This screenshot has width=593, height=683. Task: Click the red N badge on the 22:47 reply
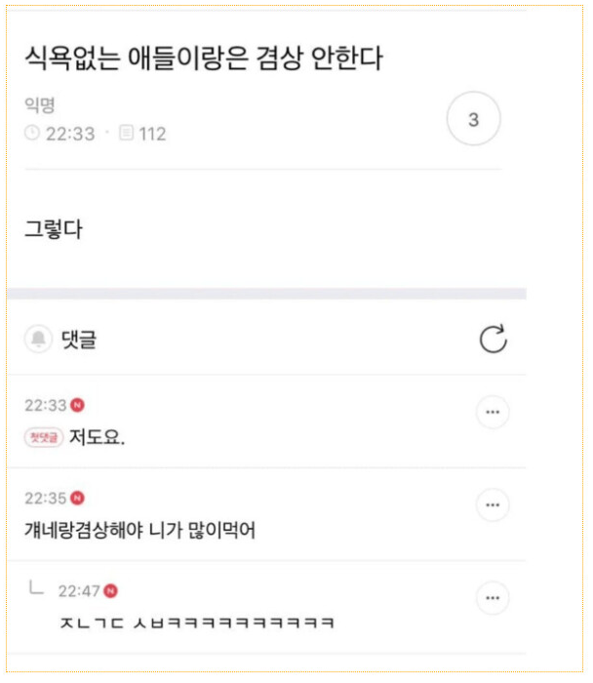[x=111, y=590]
